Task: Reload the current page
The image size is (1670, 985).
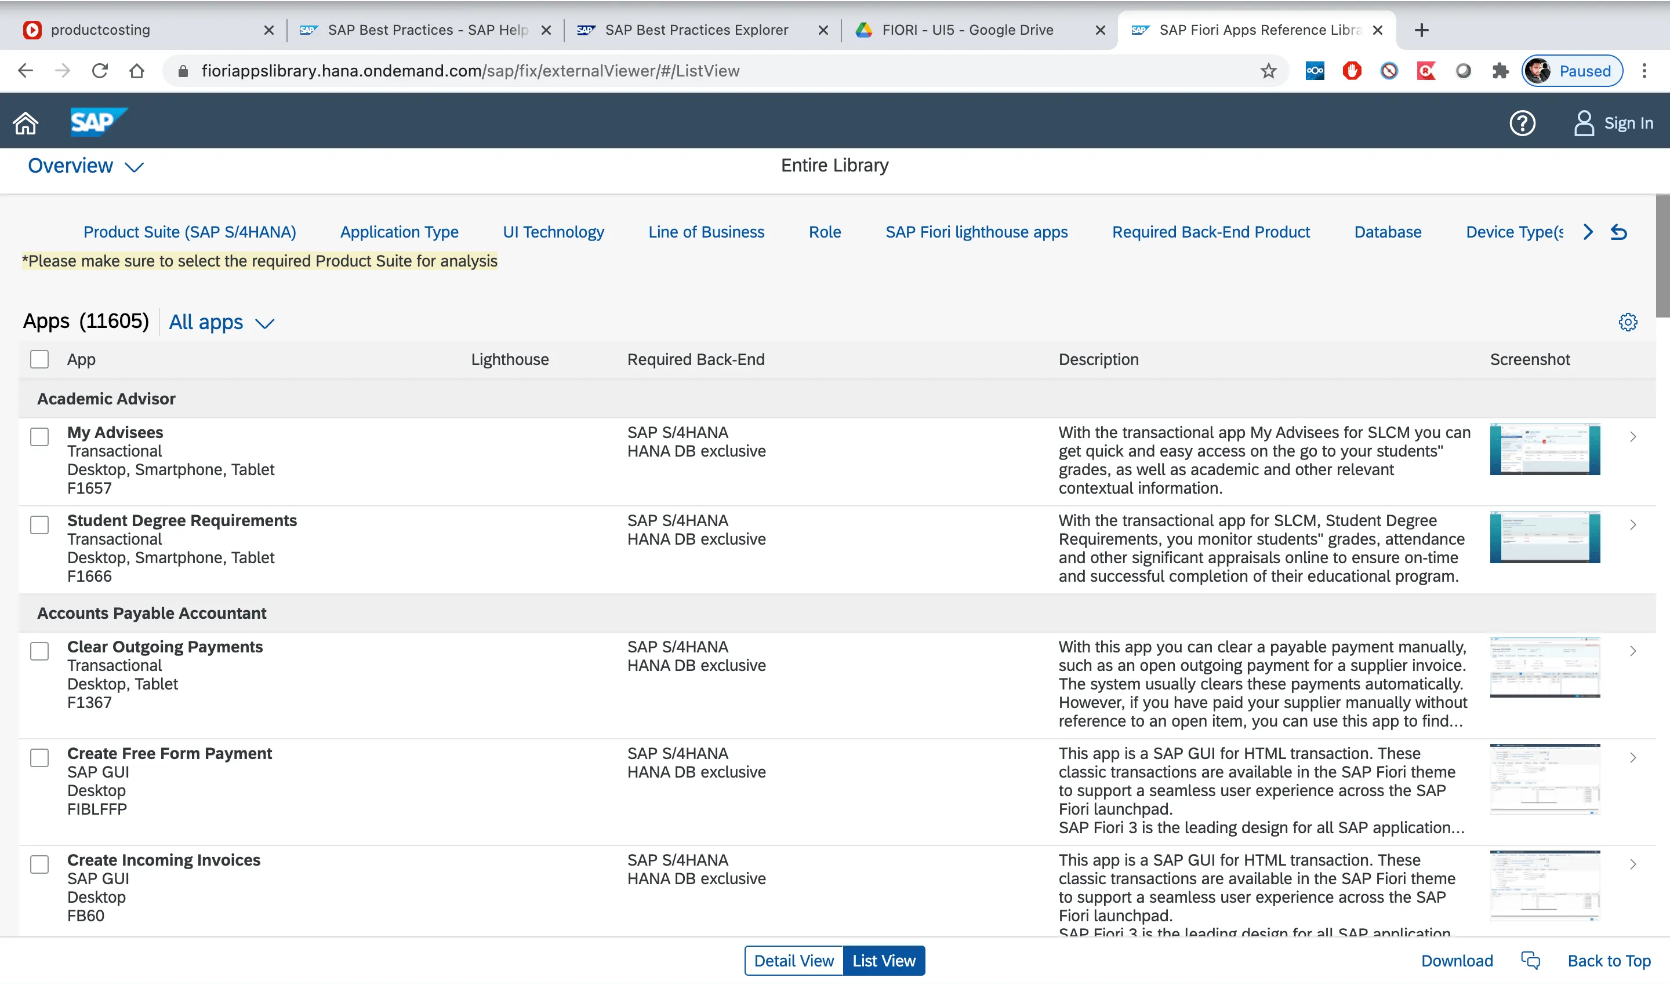Action: coord(100,70)
